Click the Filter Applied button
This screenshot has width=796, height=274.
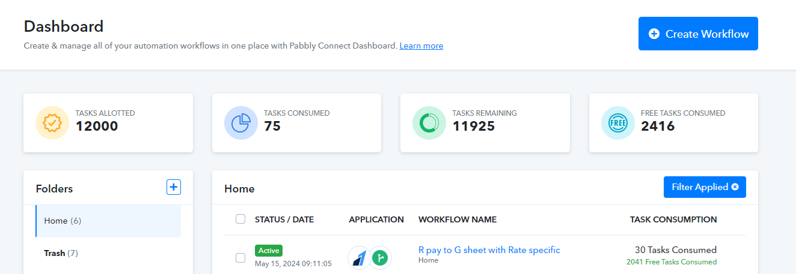(x=705, y=187)
